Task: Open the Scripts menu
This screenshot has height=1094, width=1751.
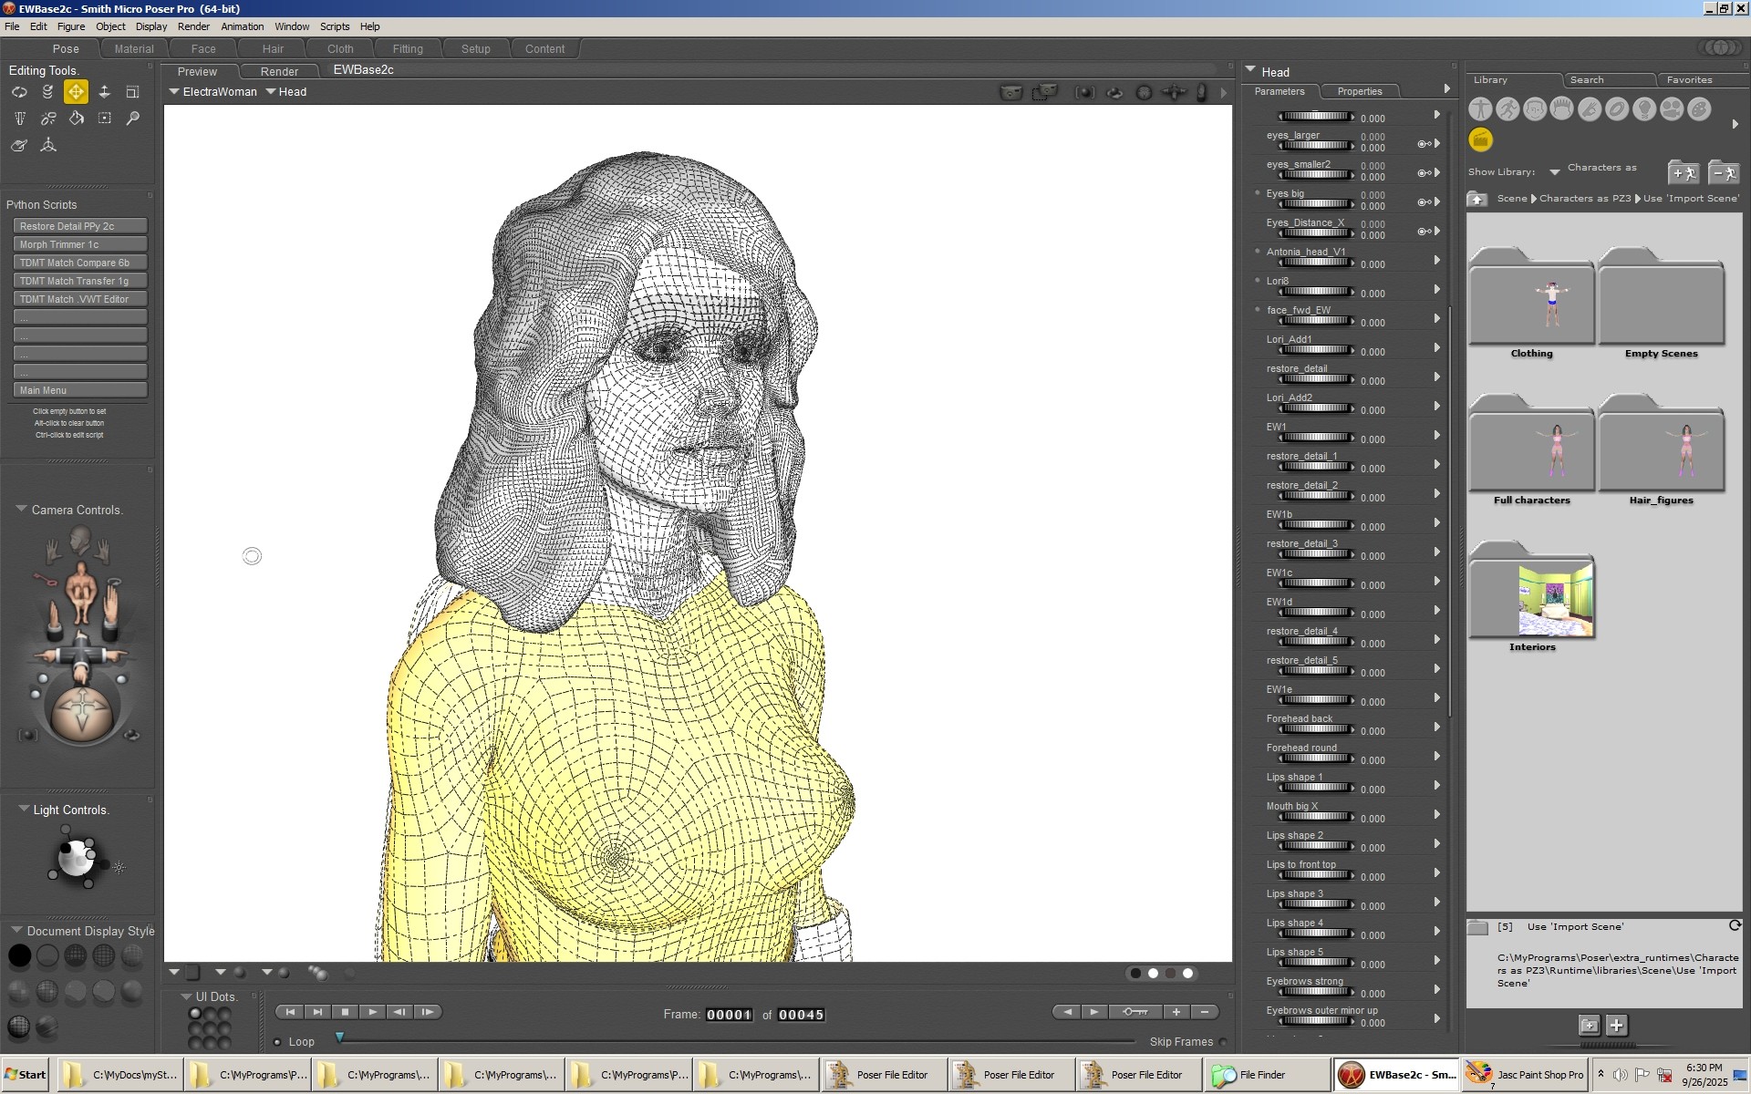Action: pos(335,26)
